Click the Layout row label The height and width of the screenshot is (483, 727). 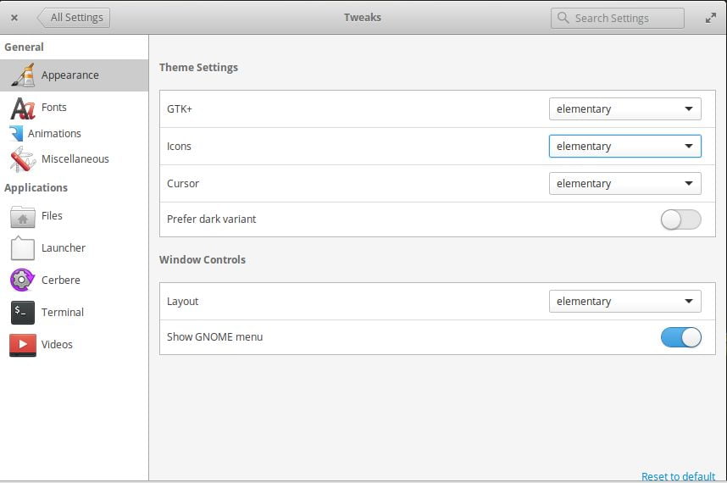coord(182,302)
